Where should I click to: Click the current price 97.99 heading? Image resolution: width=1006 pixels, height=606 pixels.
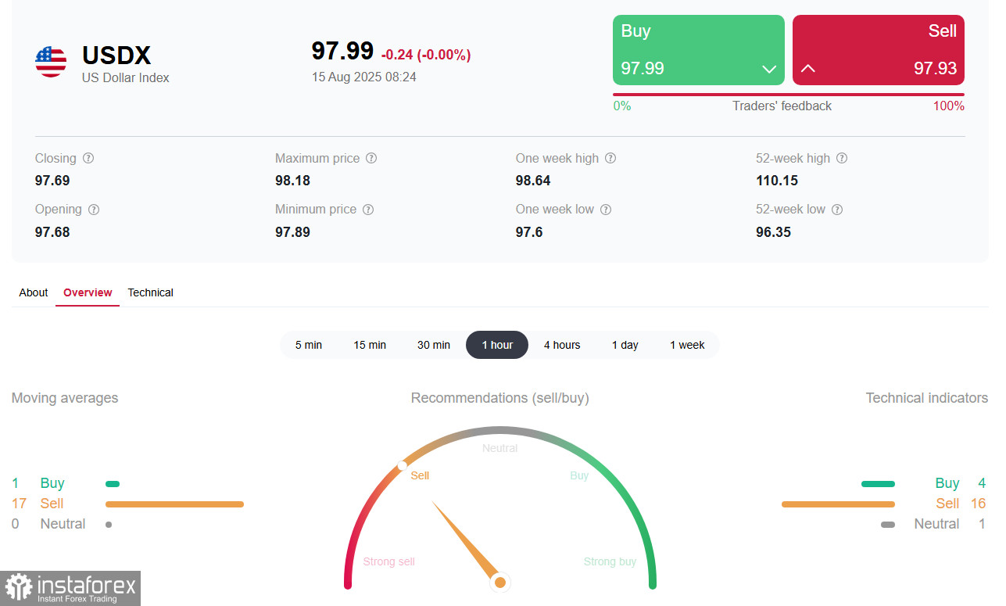[x=342, y=51]
